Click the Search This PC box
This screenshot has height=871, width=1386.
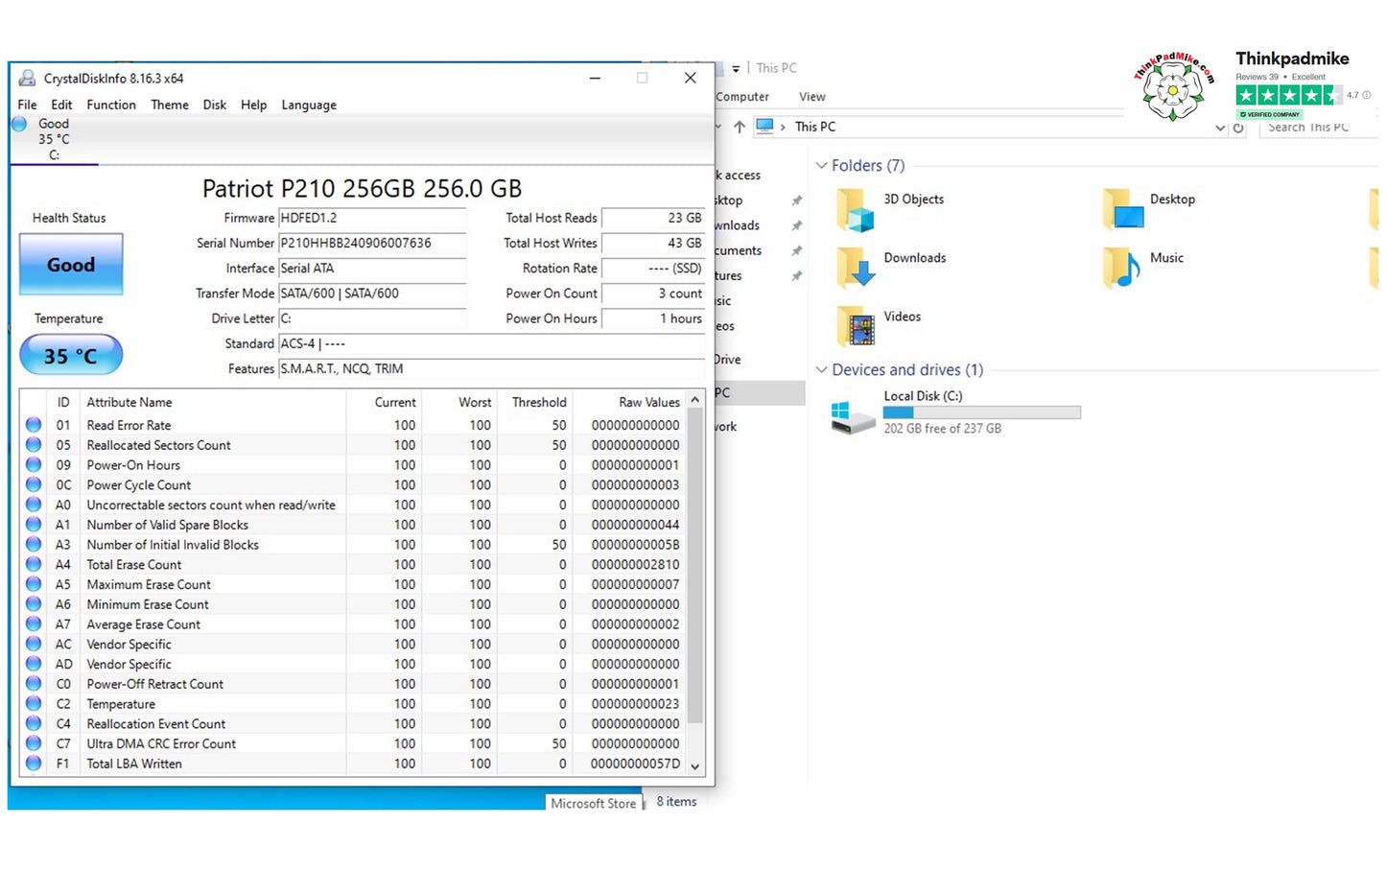coord(1319,128)
